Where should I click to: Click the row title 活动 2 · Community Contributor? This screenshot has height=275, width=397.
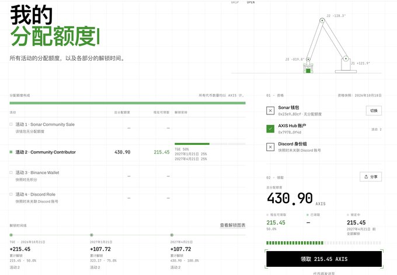coord(46,152)
